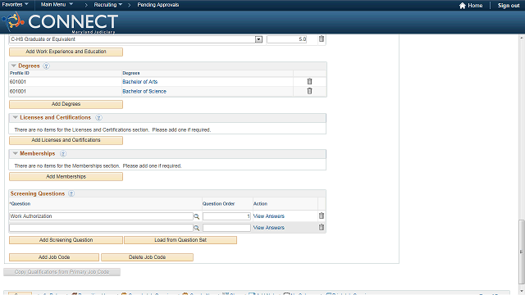Screen dimensions: 525x295
Task: Click Load from Question Set
Action: [180, 240]
